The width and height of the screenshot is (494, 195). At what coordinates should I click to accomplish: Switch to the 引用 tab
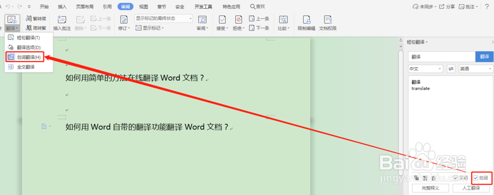coord(107,6)
